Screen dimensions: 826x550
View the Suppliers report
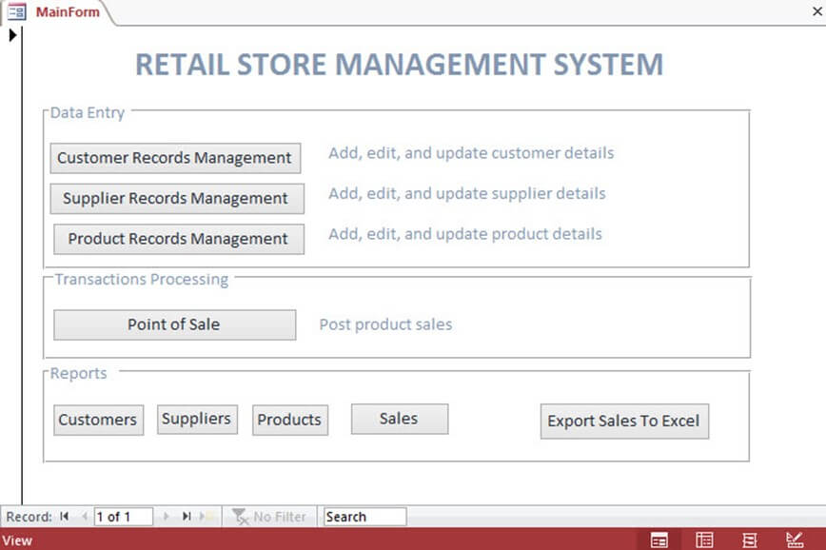click(x=196, y=419)
